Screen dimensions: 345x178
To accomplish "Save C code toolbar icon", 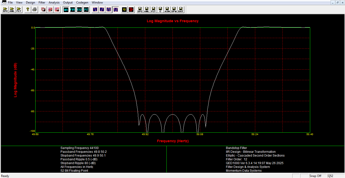I will pos(160,10).
